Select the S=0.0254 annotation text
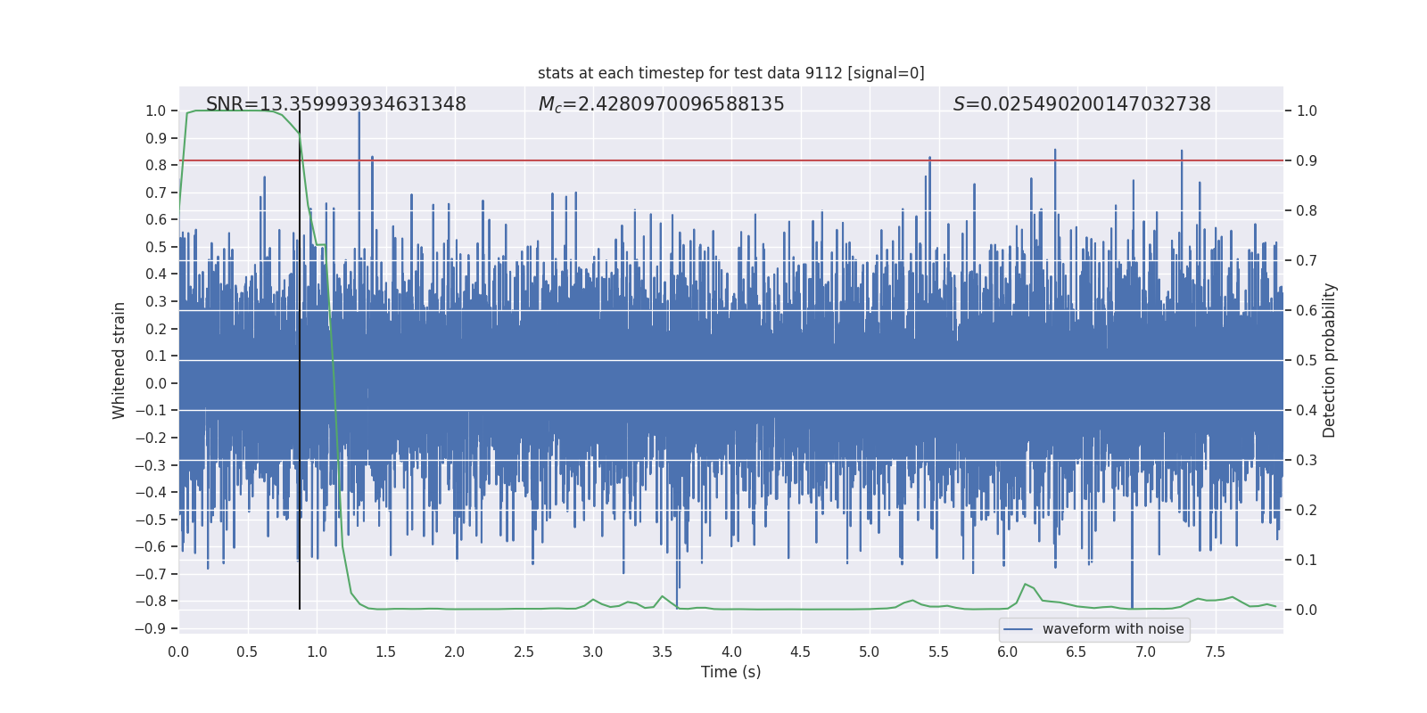 tap(1081, 104)
